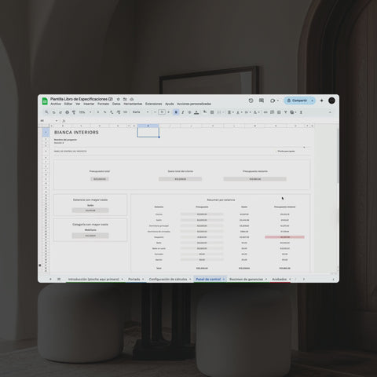The image size is (377, 377).
Task: Add a new sheet with plus
Action: 50,279
